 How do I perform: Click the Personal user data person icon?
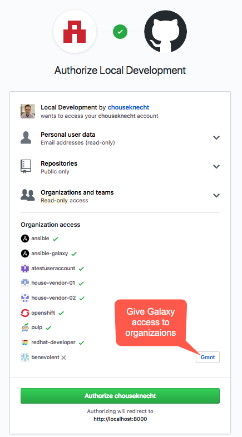(26, 138)
